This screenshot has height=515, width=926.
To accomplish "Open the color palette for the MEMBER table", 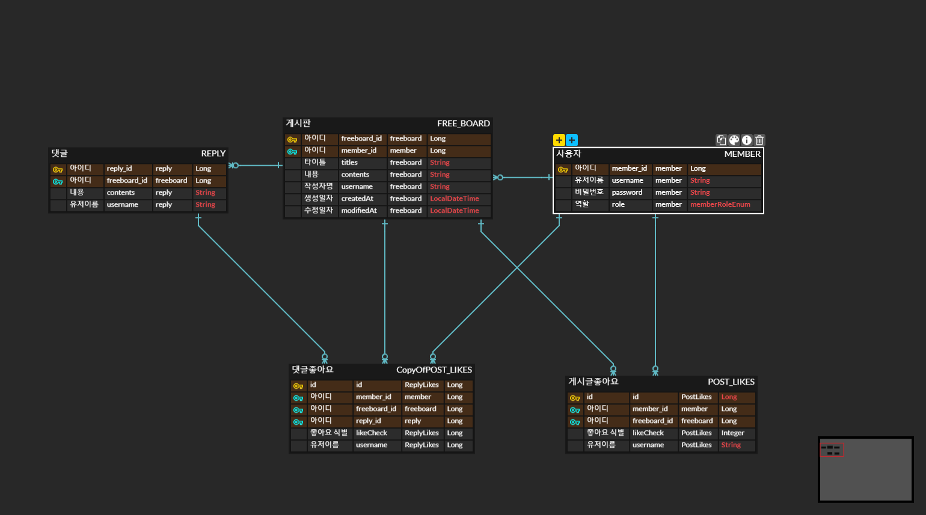I will tap(734, 140).
